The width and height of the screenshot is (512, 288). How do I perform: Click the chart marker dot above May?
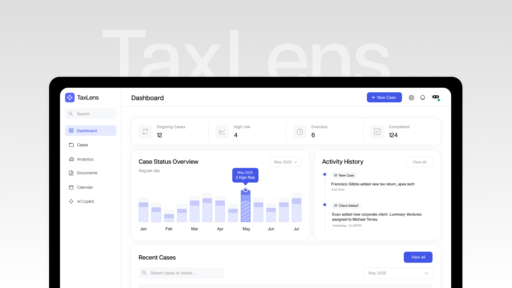click(246, 190)
